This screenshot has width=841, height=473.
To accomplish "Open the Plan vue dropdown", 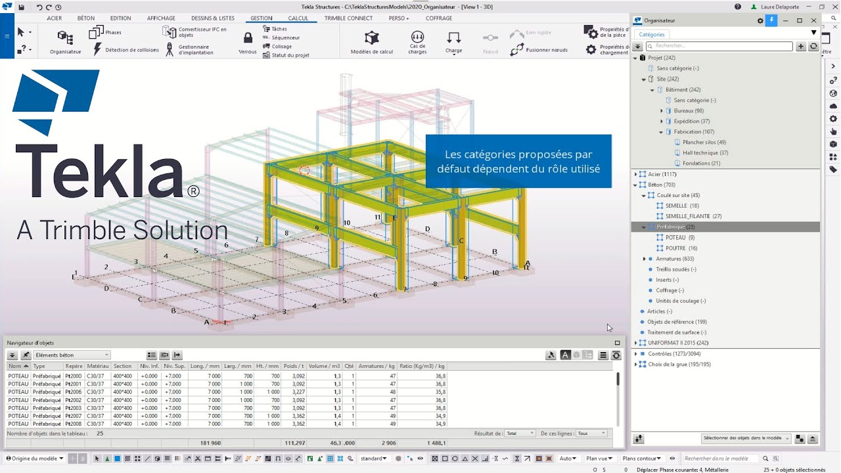I will [x=599, y=459].
